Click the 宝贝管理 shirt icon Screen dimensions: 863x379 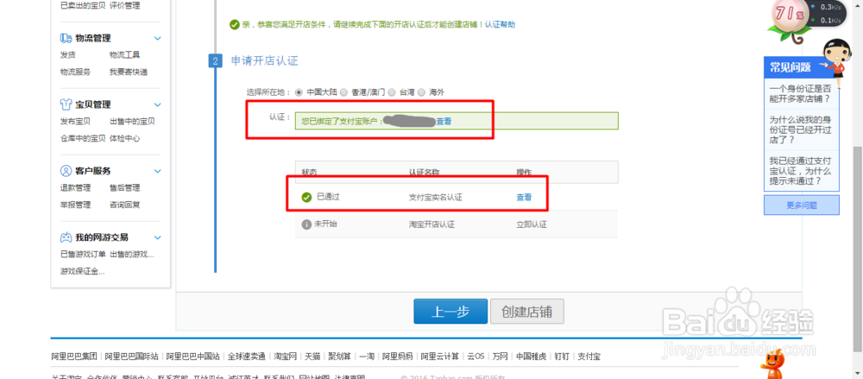click(x=66, y=104)
